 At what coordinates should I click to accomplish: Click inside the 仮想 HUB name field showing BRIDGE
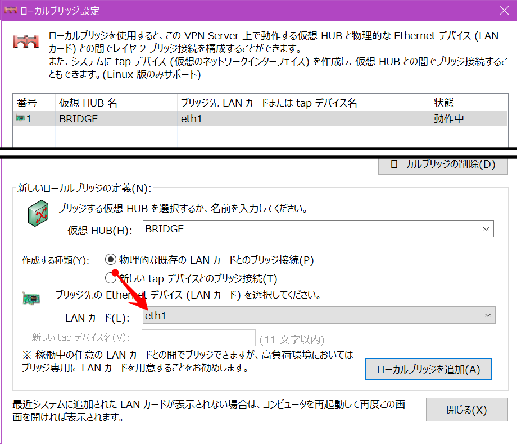point(309,228)
